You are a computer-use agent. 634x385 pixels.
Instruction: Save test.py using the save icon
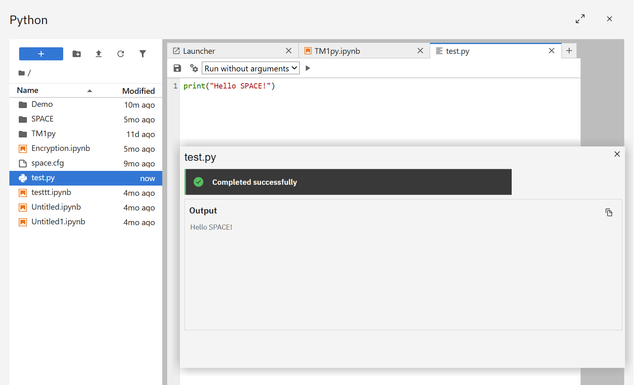coord(177,68)
